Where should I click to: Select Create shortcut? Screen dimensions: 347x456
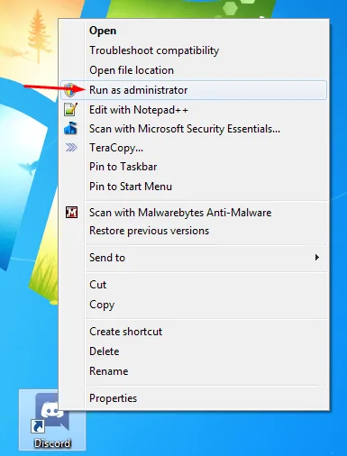click(194, 332)
